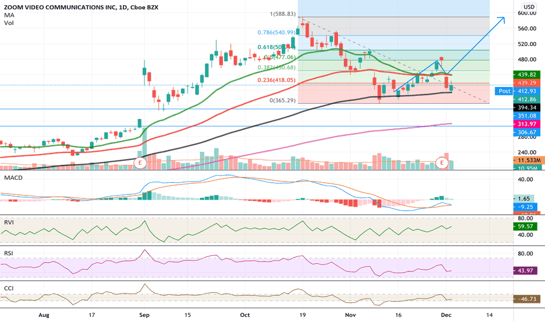Screen dimensions: 545x321
Task: Click 560.00 on the price scale
Action: click(x=527, y=29)
